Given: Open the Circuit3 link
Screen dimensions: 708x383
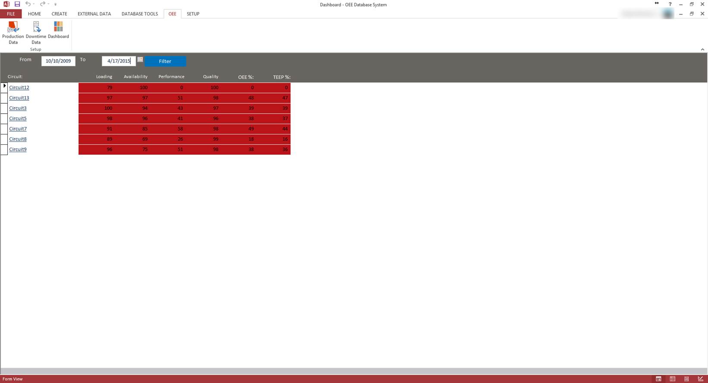Looking at the screenshot, I should pyautogui.click(x=18, y=108).
